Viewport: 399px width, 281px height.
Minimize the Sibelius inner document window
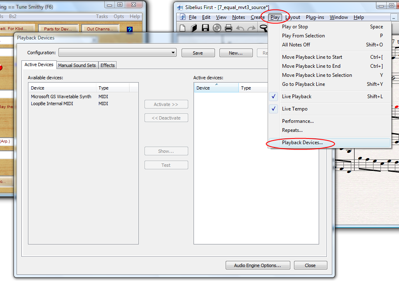(394, 18)
